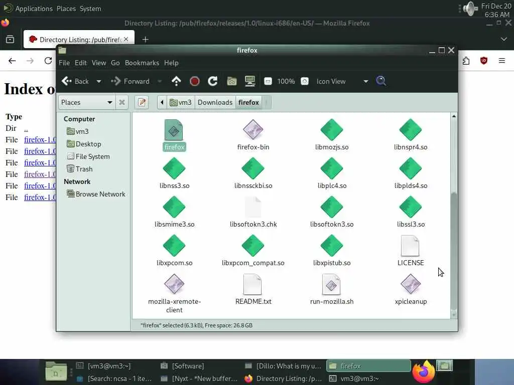The image size is (514, 385).
Task: Select the mozilla-xremote-client executable
Action: [x=174, y=294]
